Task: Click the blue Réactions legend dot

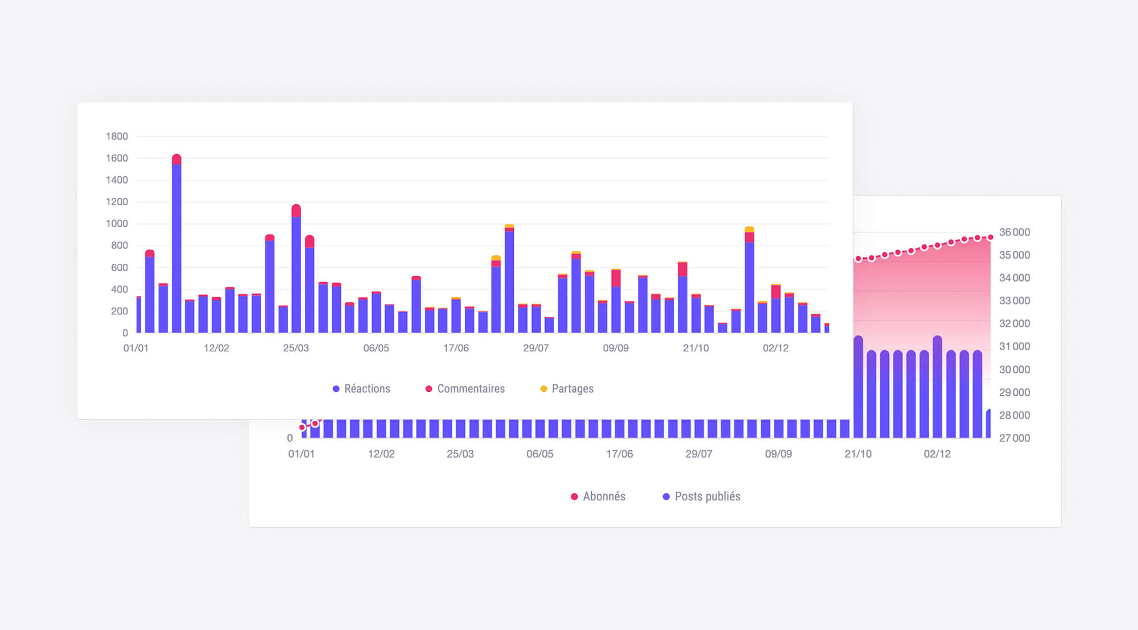Action: 335,389
